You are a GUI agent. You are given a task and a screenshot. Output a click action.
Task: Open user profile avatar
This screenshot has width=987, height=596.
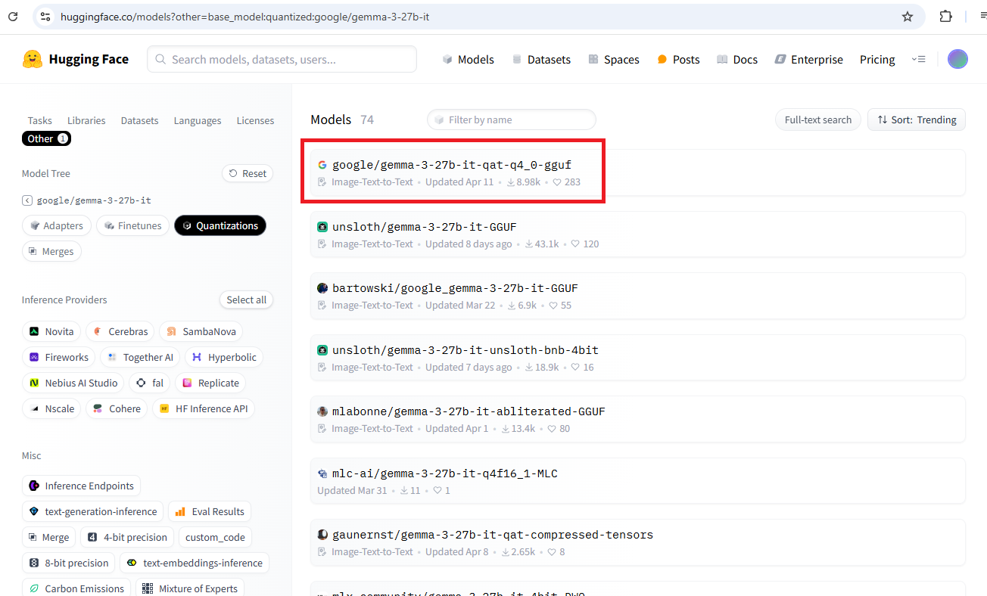(957, 59)
